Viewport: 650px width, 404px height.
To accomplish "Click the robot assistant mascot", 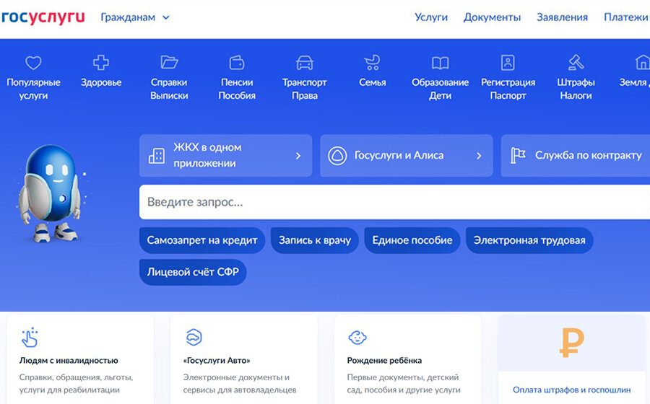I will [x=50, y=193].
